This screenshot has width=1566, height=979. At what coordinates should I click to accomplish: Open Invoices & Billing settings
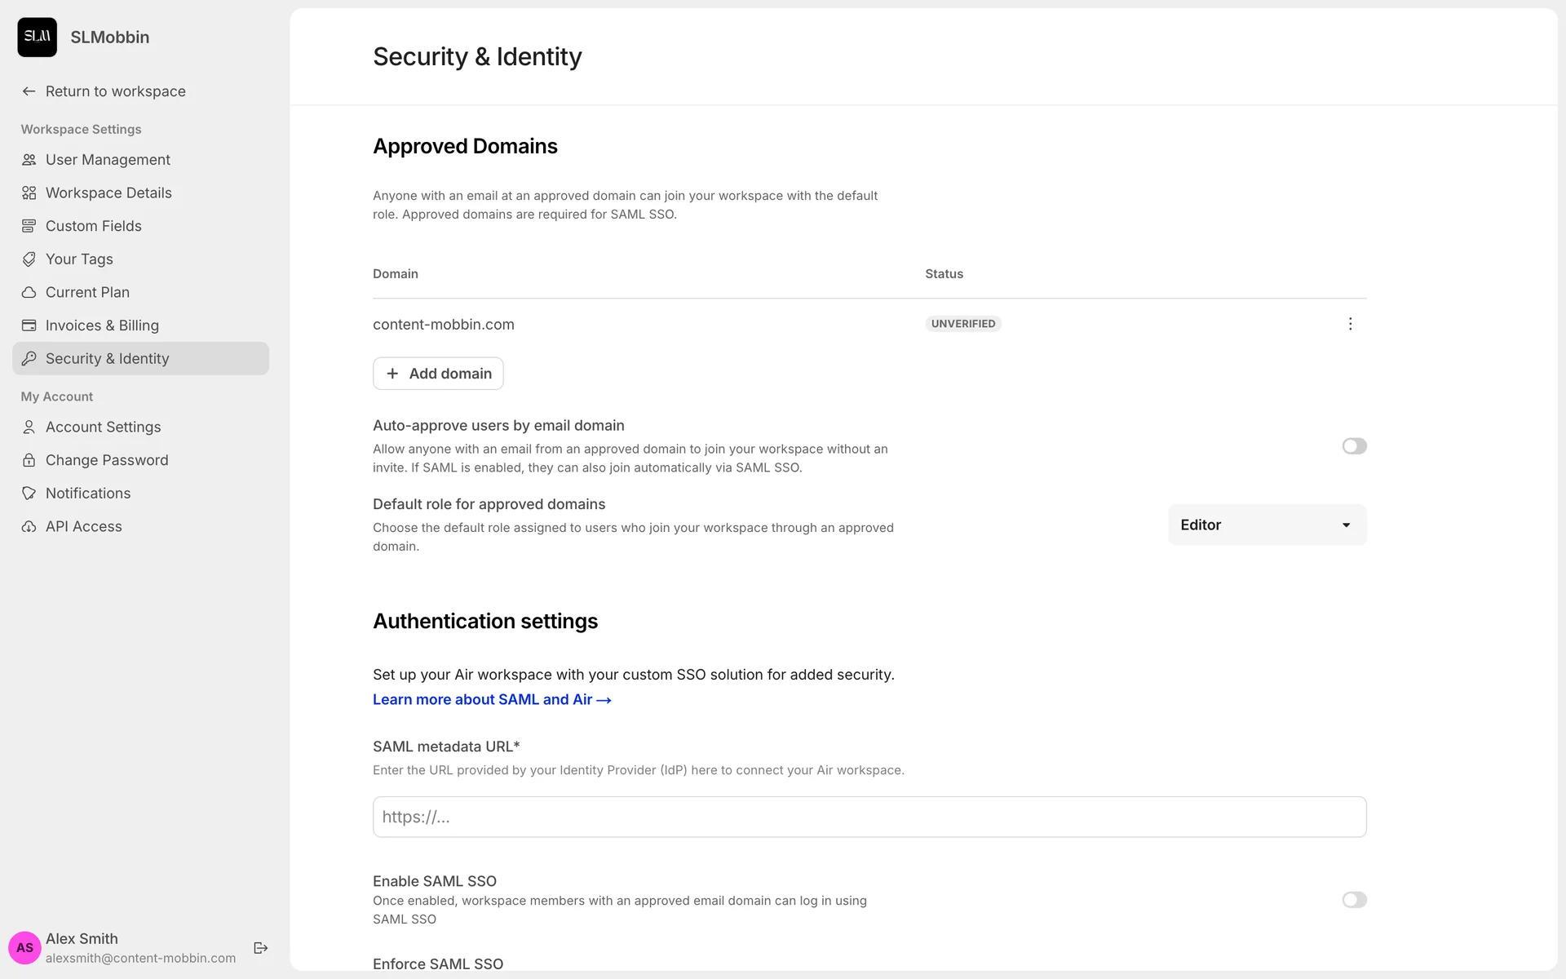[102, 326]
